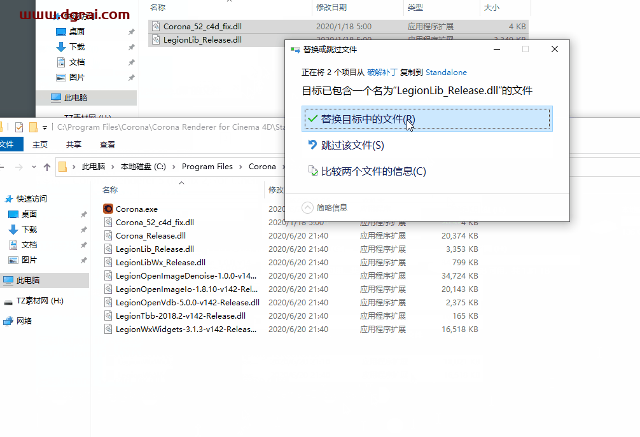Click the Up arrow navigation button
640x437 pixels.
(47, 167)
